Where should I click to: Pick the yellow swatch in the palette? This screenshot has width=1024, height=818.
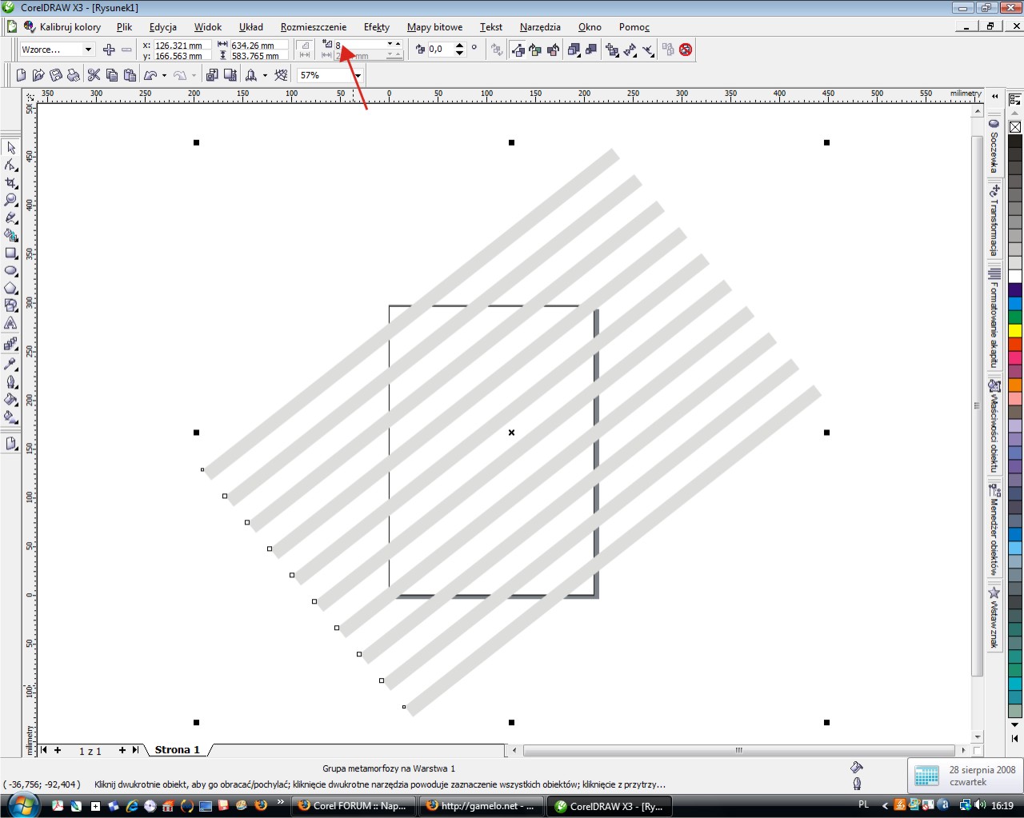pos(1015,330)
